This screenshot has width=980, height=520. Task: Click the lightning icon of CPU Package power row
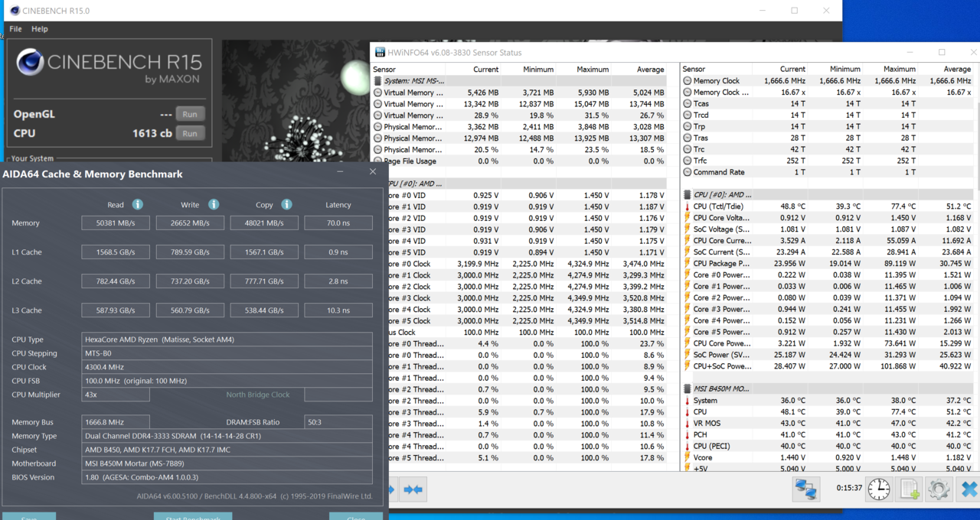(x=687, y=264)
